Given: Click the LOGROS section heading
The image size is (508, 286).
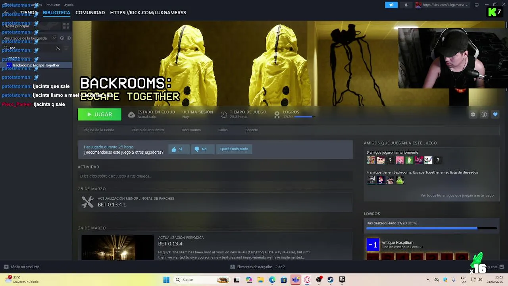Looking at the screenshot, I should click(x=372, y=214).
